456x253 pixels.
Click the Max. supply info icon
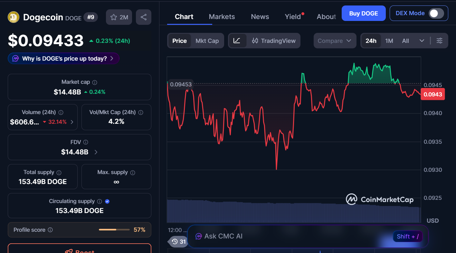[133, 172]
